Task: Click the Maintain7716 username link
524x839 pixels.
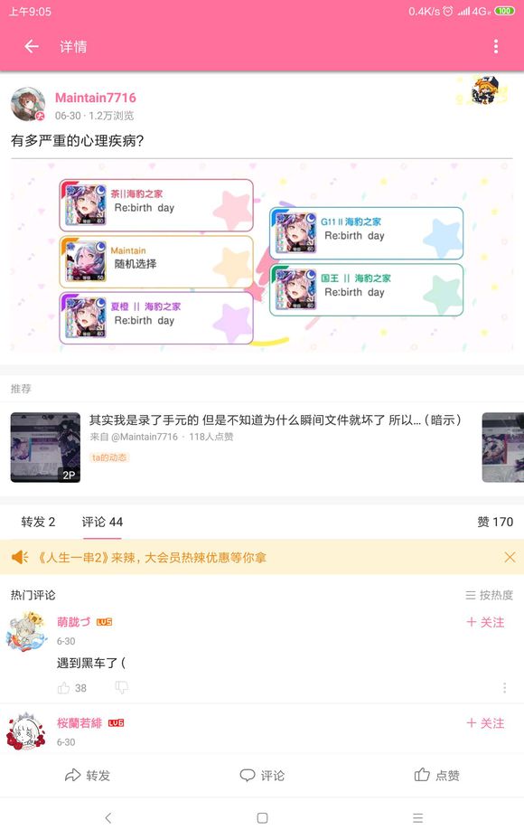Action: (96, 98)
